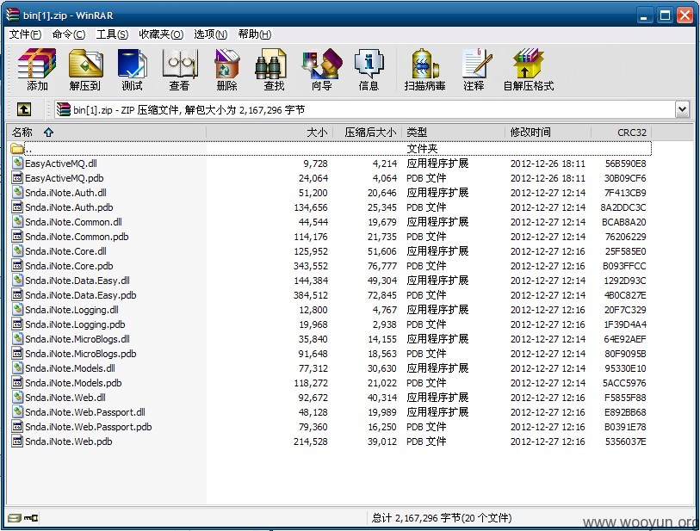Select Snda.iNote.MicroBlogs.dll file name
Image resolution: width=700 pixels, height=531 pixels.
[x=77, y=339]
